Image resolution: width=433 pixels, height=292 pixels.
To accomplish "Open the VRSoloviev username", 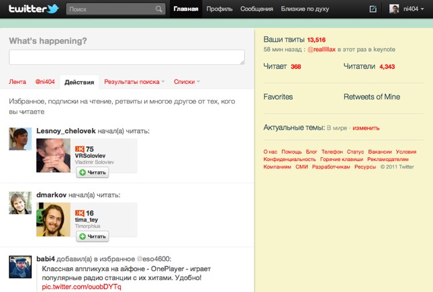I will point(90,156).
